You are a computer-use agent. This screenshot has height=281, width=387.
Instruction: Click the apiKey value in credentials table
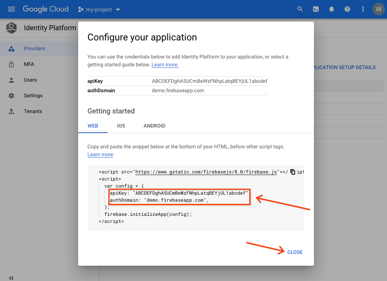pos(209,81)
